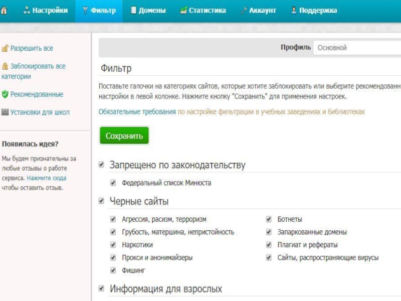Image resolution: width=401 pixels, height=301 pixels.
Task: Toggle the Запрещено по законодательству checkbox
Action: [102, 165]
